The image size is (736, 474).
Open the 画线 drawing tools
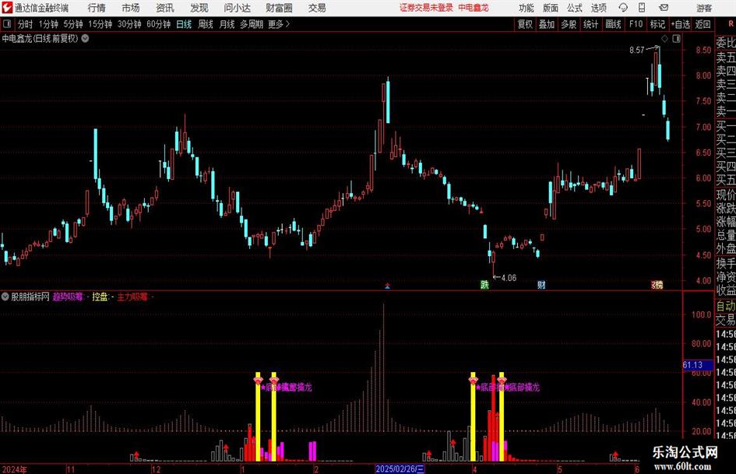click(x=613, y=24)
